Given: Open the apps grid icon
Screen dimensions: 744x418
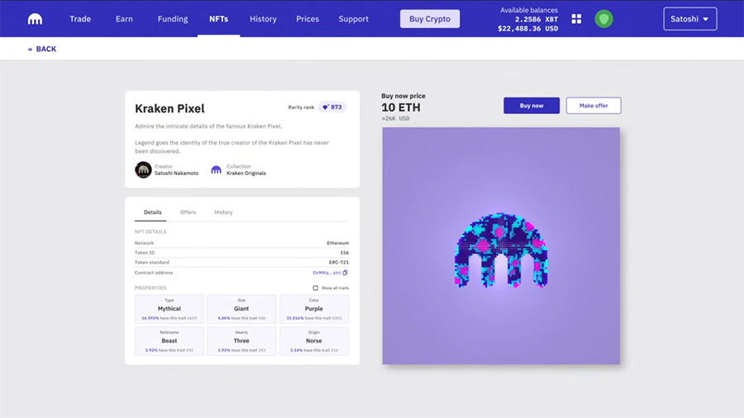Looking at the screenshot, I should tap(576, 19).
